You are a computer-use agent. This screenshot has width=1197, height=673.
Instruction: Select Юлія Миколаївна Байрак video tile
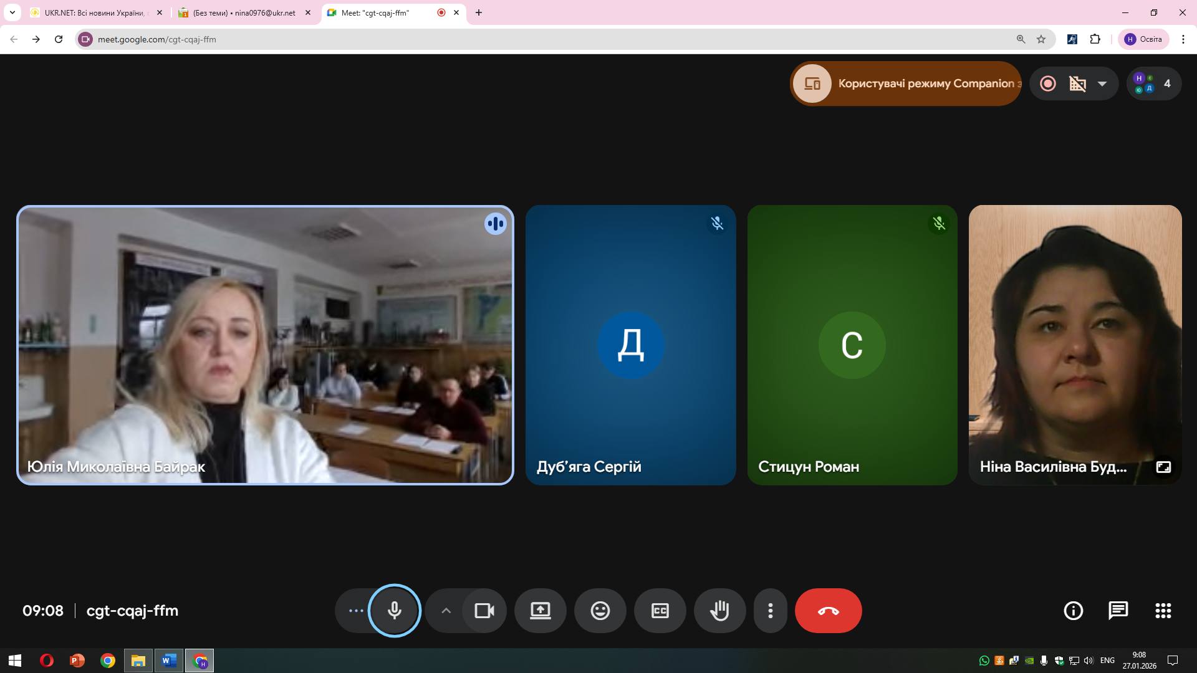click(265, 345)
